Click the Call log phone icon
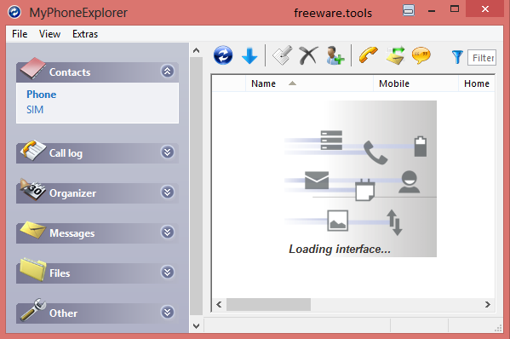 click(33, 150)
